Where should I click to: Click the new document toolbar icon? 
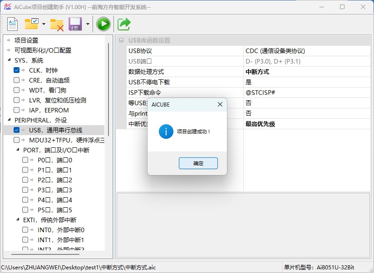12,24
